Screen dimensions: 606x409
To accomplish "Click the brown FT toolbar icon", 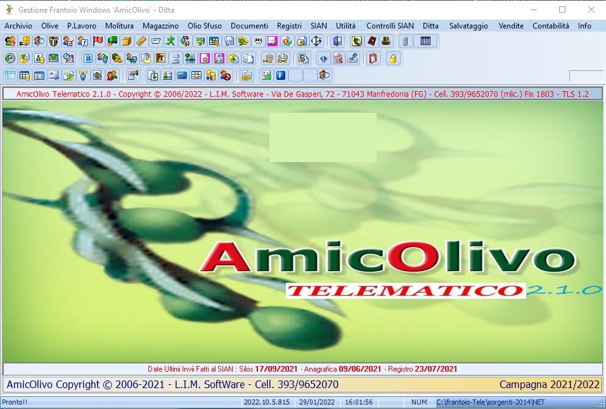I will pos(161,58).
